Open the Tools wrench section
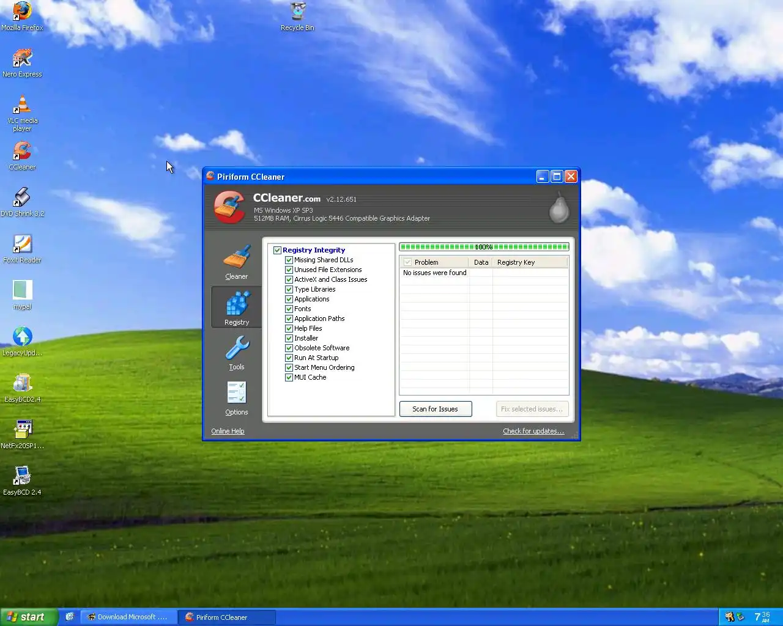The image size is (783, 626). click(236, 353)
